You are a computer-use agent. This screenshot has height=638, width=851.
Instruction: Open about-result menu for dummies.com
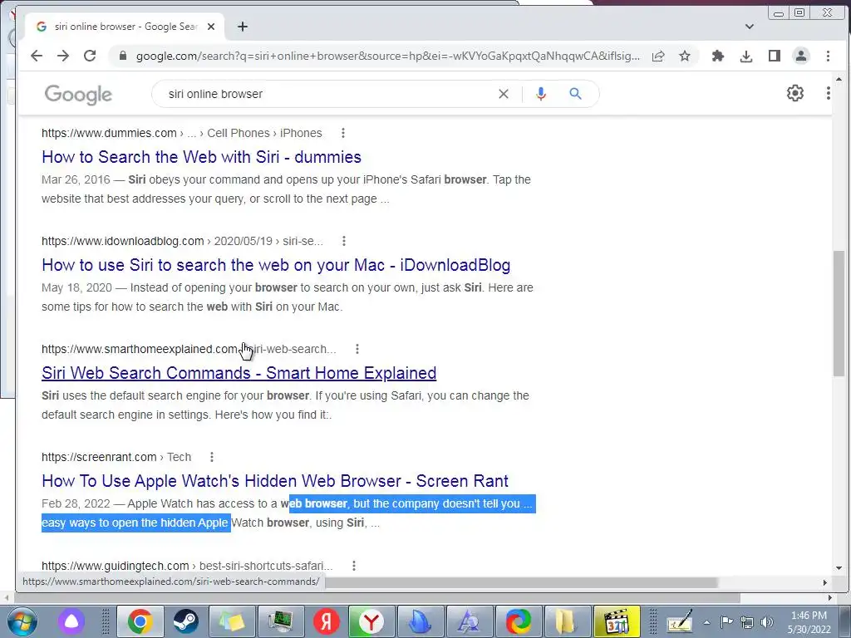tap(343, 133)
